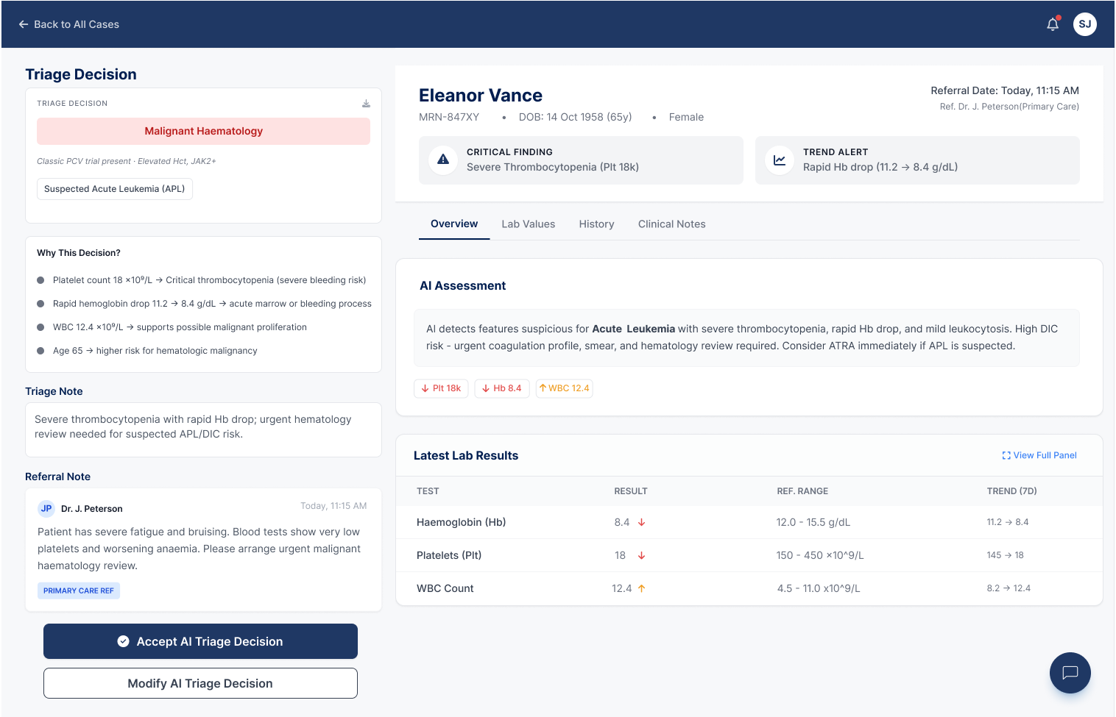1116x717 pixels.
Task: Open the chat bubble button
Action: (x=1070, y=673)
